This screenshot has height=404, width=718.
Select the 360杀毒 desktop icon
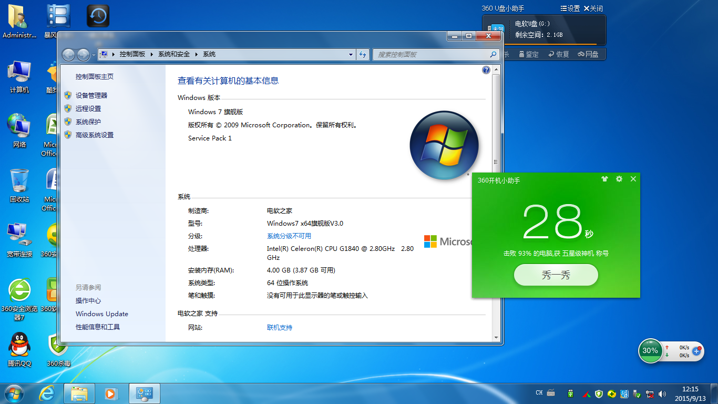pos(58,350)
